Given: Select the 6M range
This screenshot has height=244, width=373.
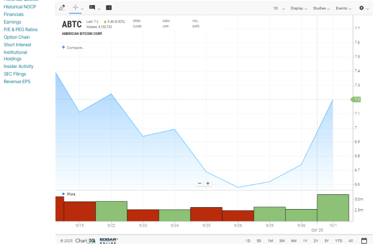Looking at the screenshot, I should pyautogui.click(x=294, y=241).
